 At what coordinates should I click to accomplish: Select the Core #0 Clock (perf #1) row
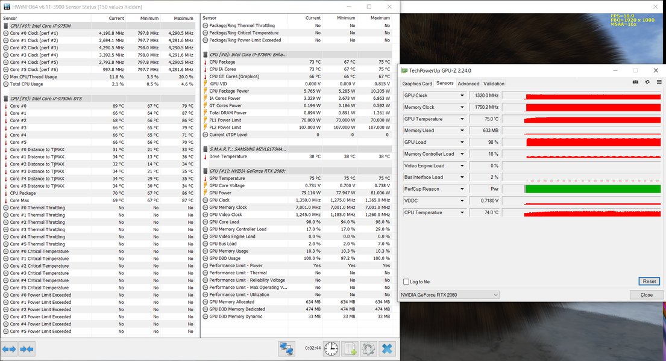[98, 33]
